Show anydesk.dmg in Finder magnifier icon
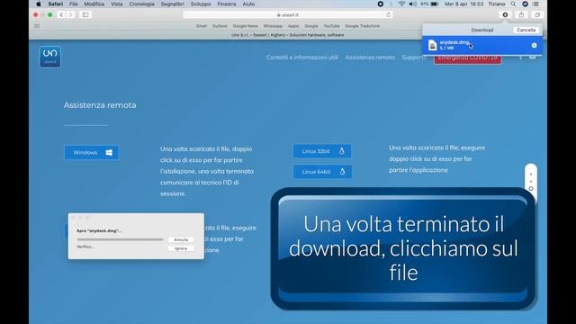Viewport: 576px width, 324px height. [534, 46]
